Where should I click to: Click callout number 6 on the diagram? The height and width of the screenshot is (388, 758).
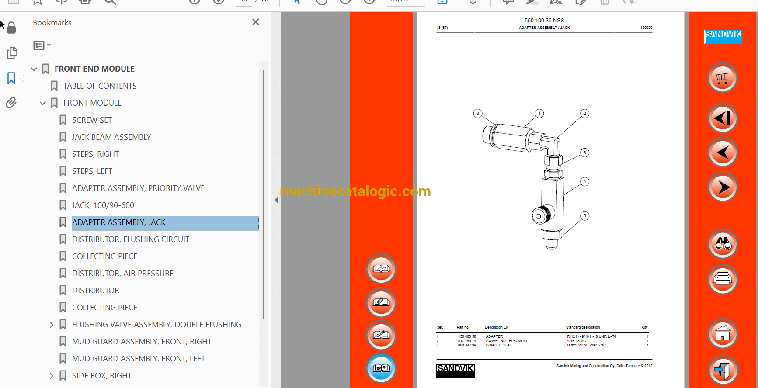point(478,114)
